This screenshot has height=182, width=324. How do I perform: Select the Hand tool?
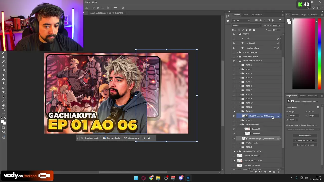(x=3, y=105)
